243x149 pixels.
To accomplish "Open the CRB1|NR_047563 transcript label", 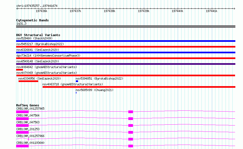I will pos(28,122).
